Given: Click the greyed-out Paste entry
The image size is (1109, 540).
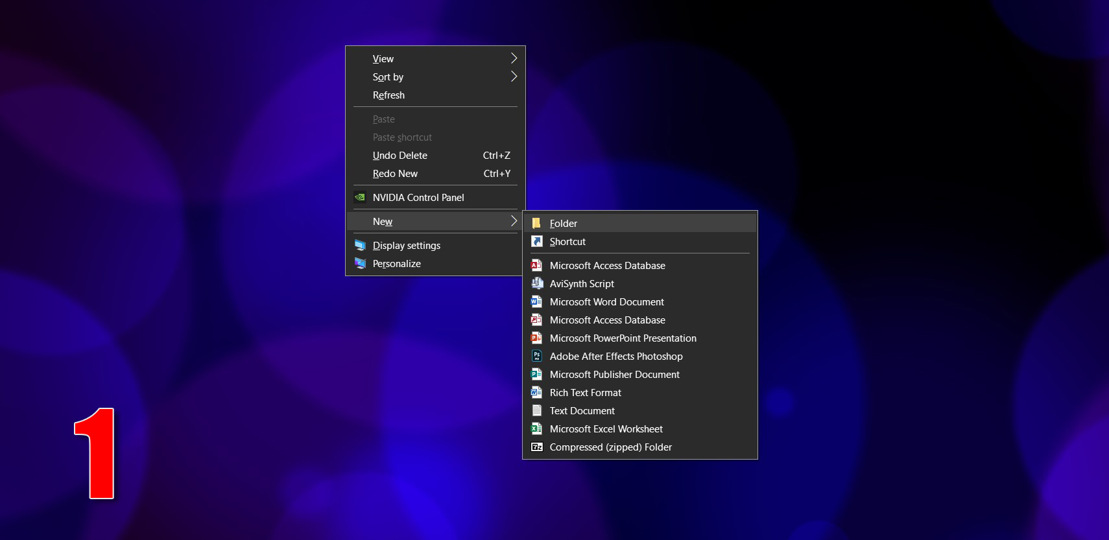Looking at the screenshot, I should coord(435,119).
